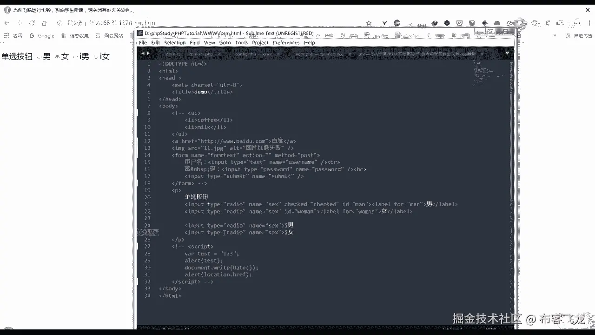Click the browser forward arrow
The height and width of the screenshot is (335, 595).
(x=20, y=23)
